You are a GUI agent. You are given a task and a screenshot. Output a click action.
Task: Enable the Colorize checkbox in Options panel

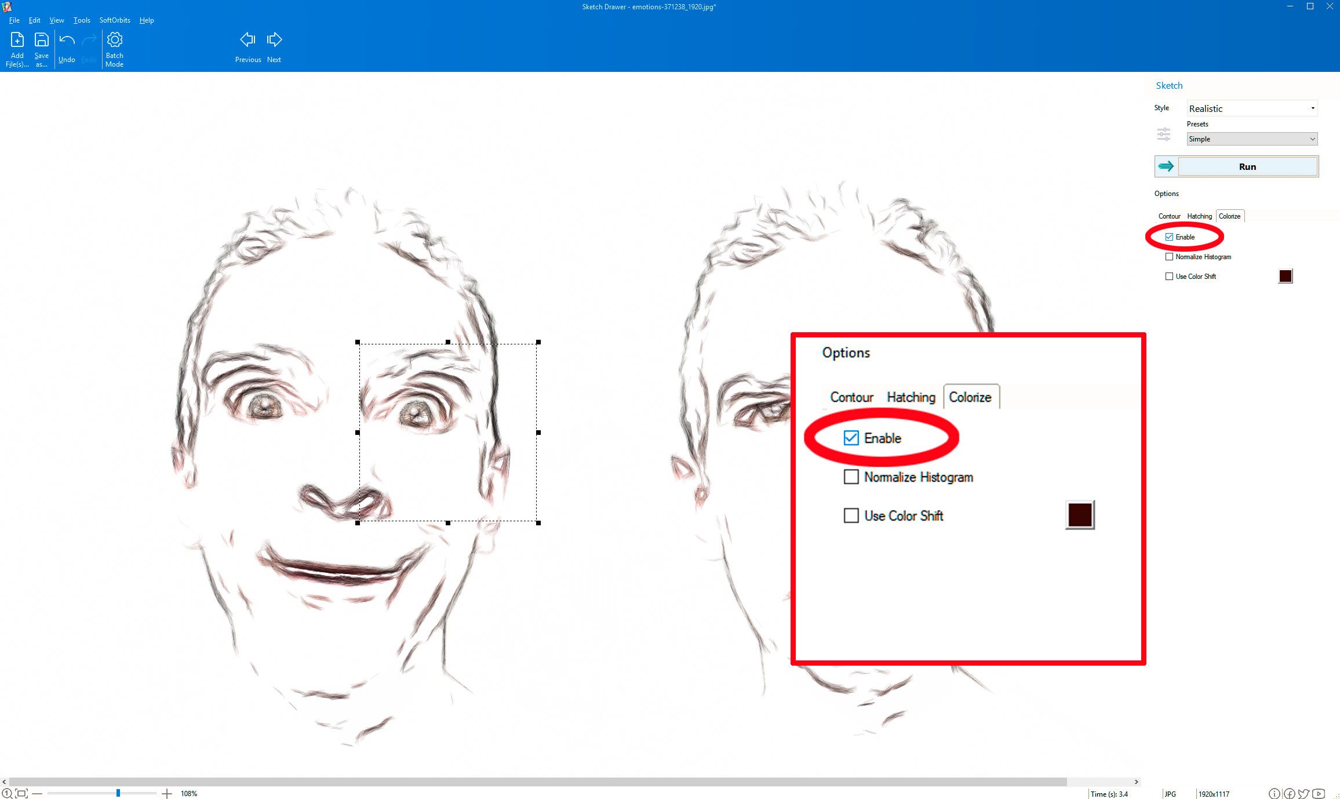[1169, 237]
